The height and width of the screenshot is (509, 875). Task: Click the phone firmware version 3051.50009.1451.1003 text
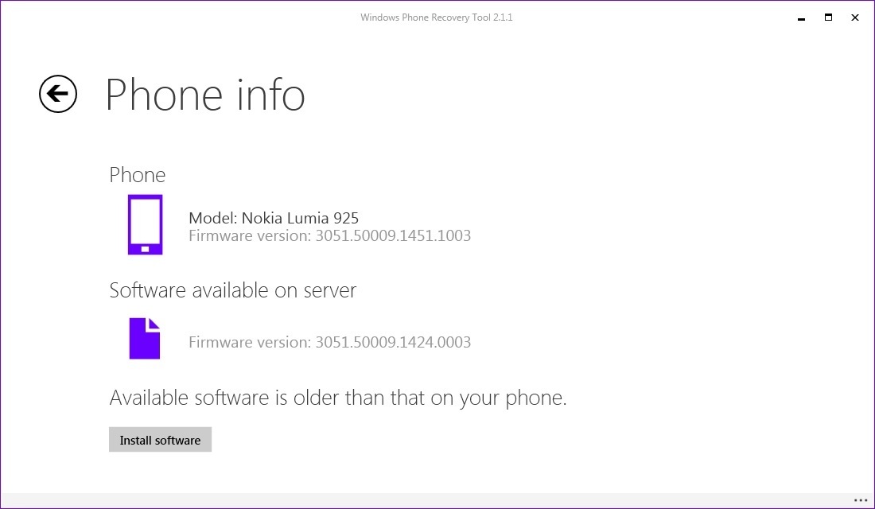coord(329,235)
